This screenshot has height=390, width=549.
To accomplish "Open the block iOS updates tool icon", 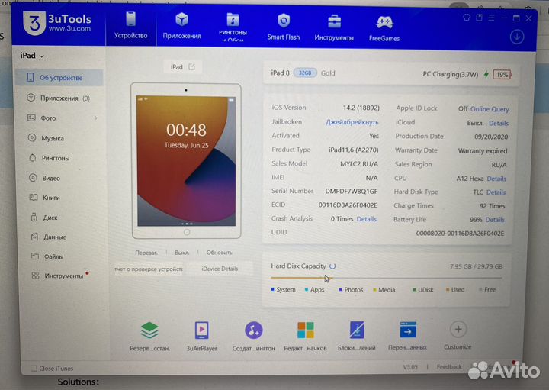I will (x=357, y=330).
